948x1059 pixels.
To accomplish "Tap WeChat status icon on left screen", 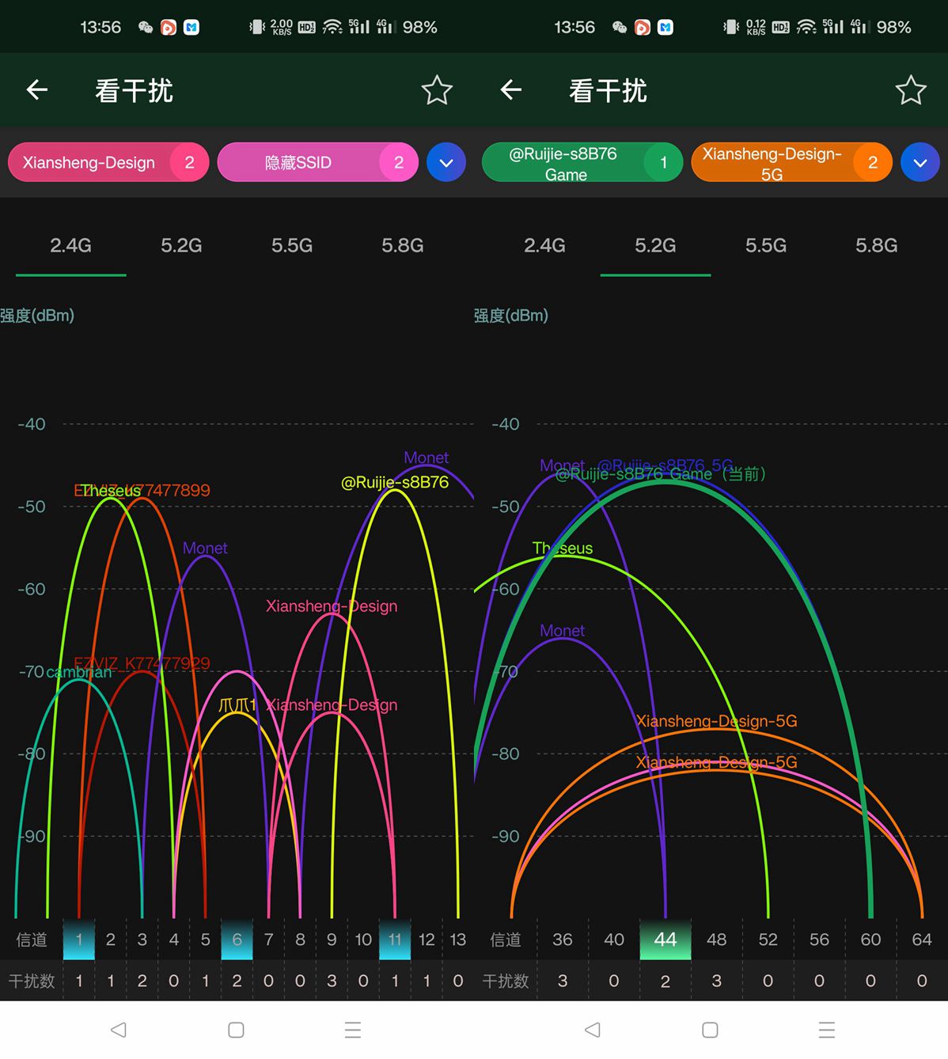I will point(146,28).
